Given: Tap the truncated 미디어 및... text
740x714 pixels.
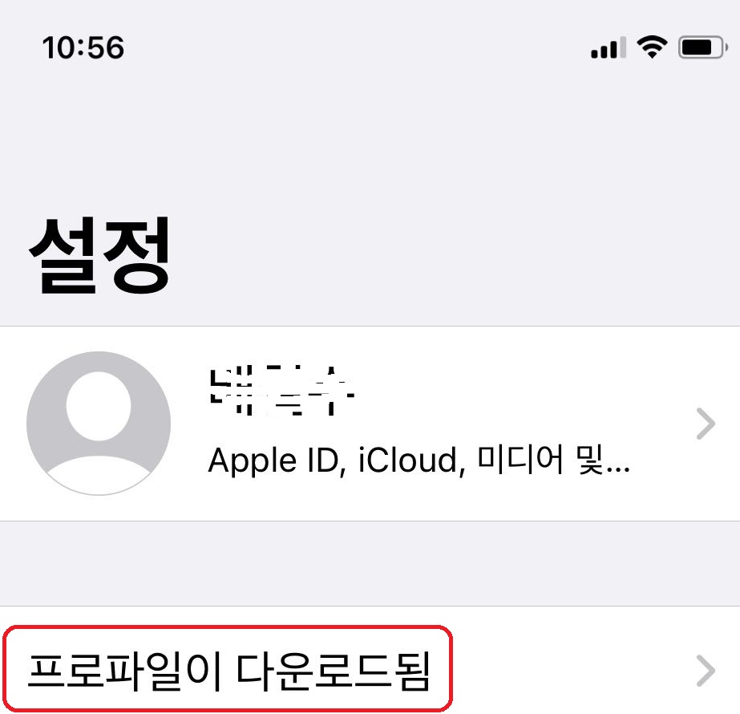Looking at the screenshot, I should [553, 460].
